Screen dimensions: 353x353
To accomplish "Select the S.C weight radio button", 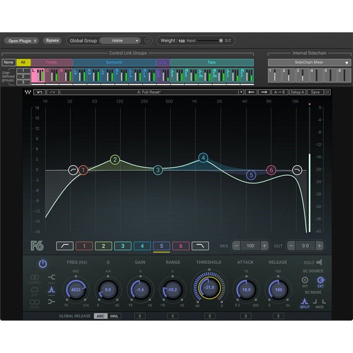I will pyautogui.click(x=221, y=41).
